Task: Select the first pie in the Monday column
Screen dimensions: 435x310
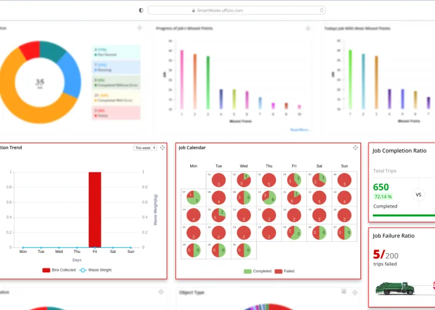Action: pos(193,198)
